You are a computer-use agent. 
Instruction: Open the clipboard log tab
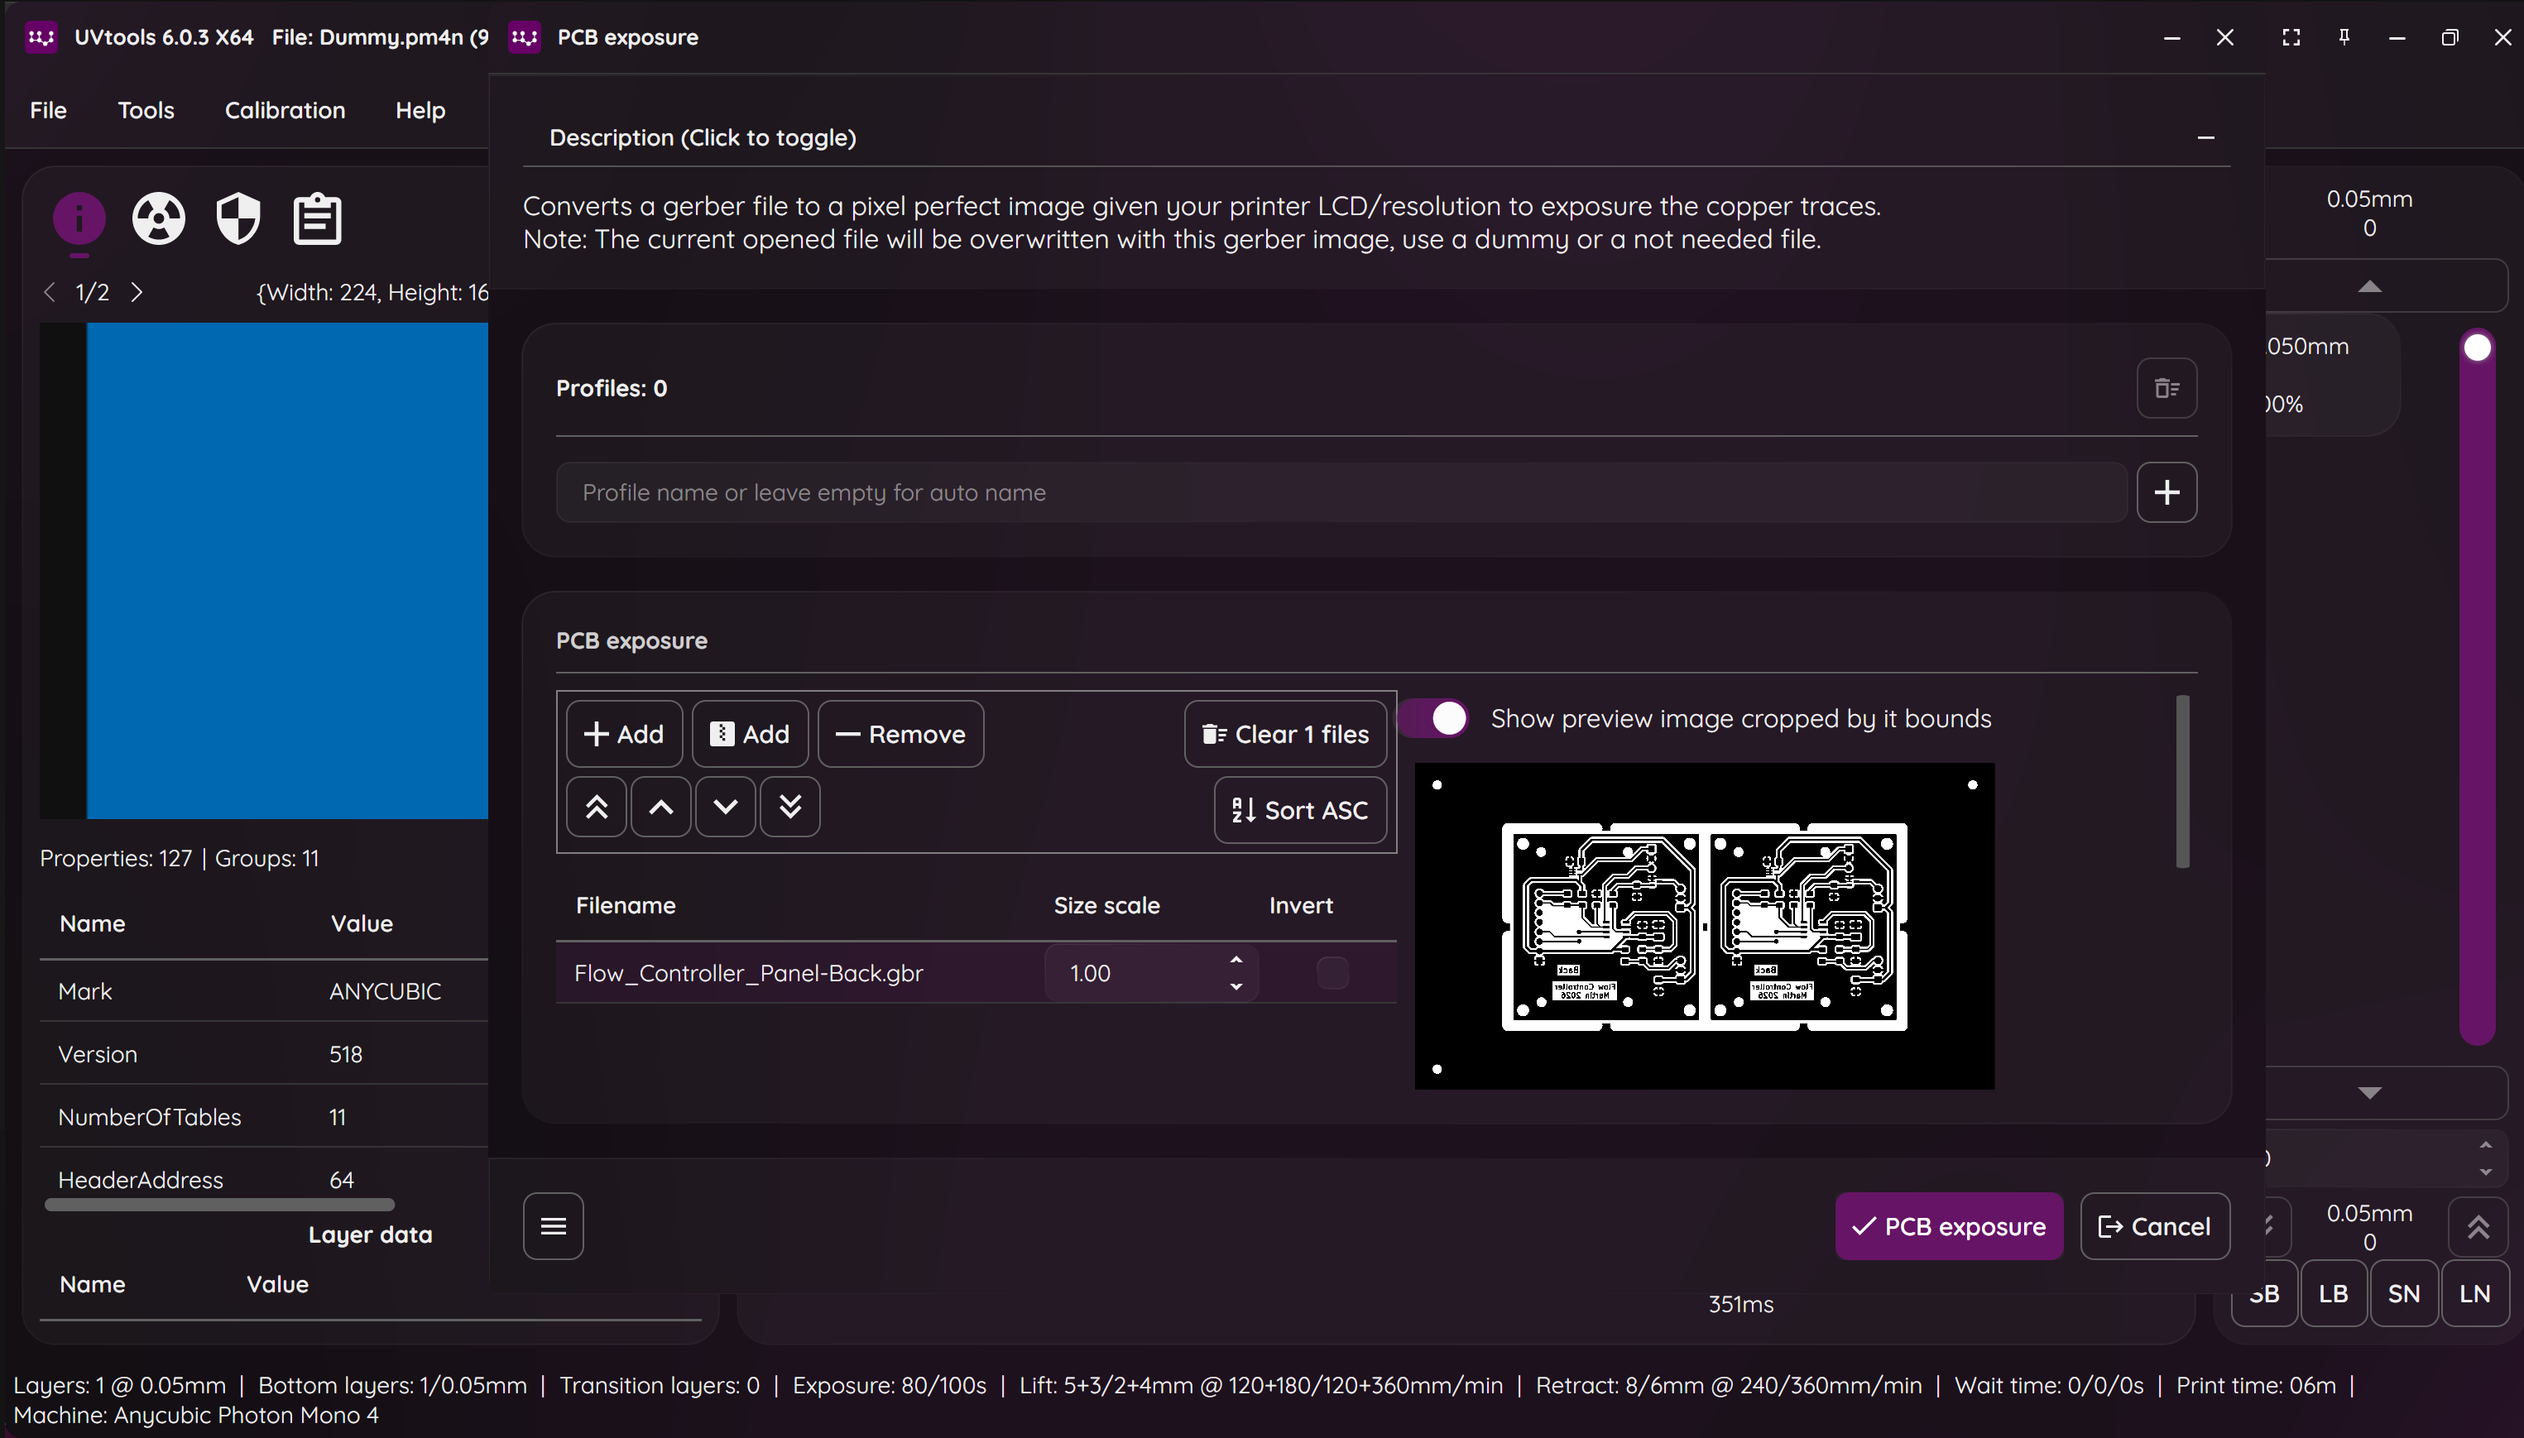317,218
